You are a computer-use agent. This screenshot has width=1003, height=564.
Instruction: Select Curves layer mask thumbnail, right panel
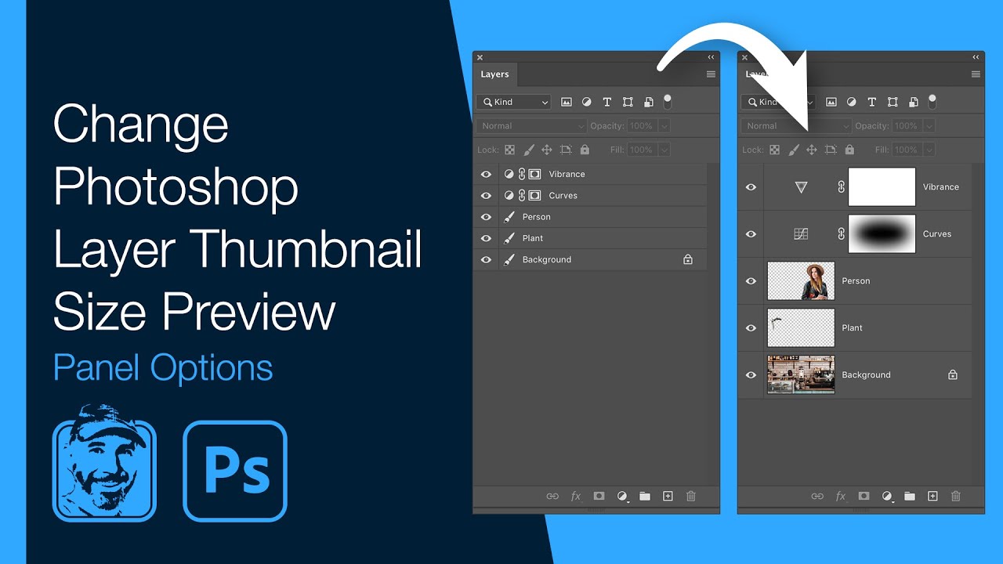click(x=882, y=234)
